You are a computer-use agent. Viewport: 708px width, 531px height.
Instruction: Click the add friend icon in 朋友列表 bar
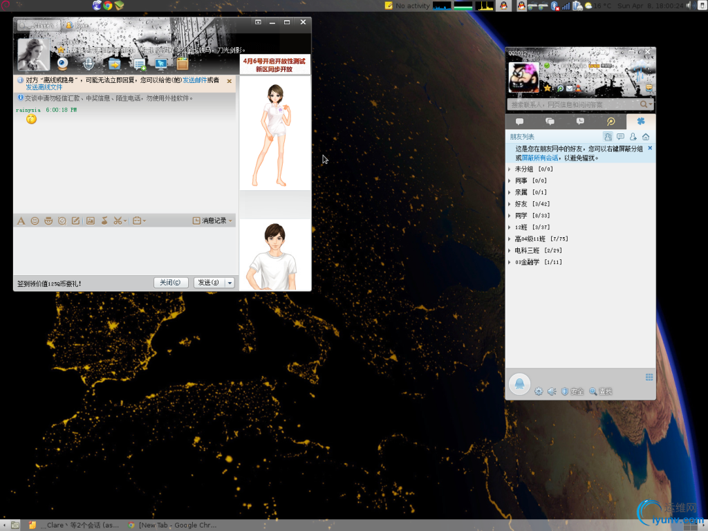coord(633,137)
